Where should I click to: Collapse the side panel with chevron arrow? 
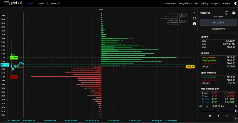[x=194, y=13]
